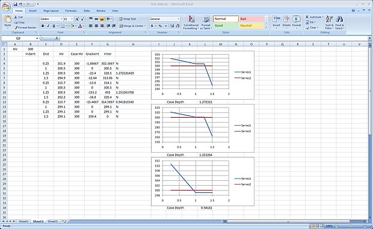The image size is (373, 229).
Task: Expand the Name Box dropdown arrow
Action: [37, 38]
